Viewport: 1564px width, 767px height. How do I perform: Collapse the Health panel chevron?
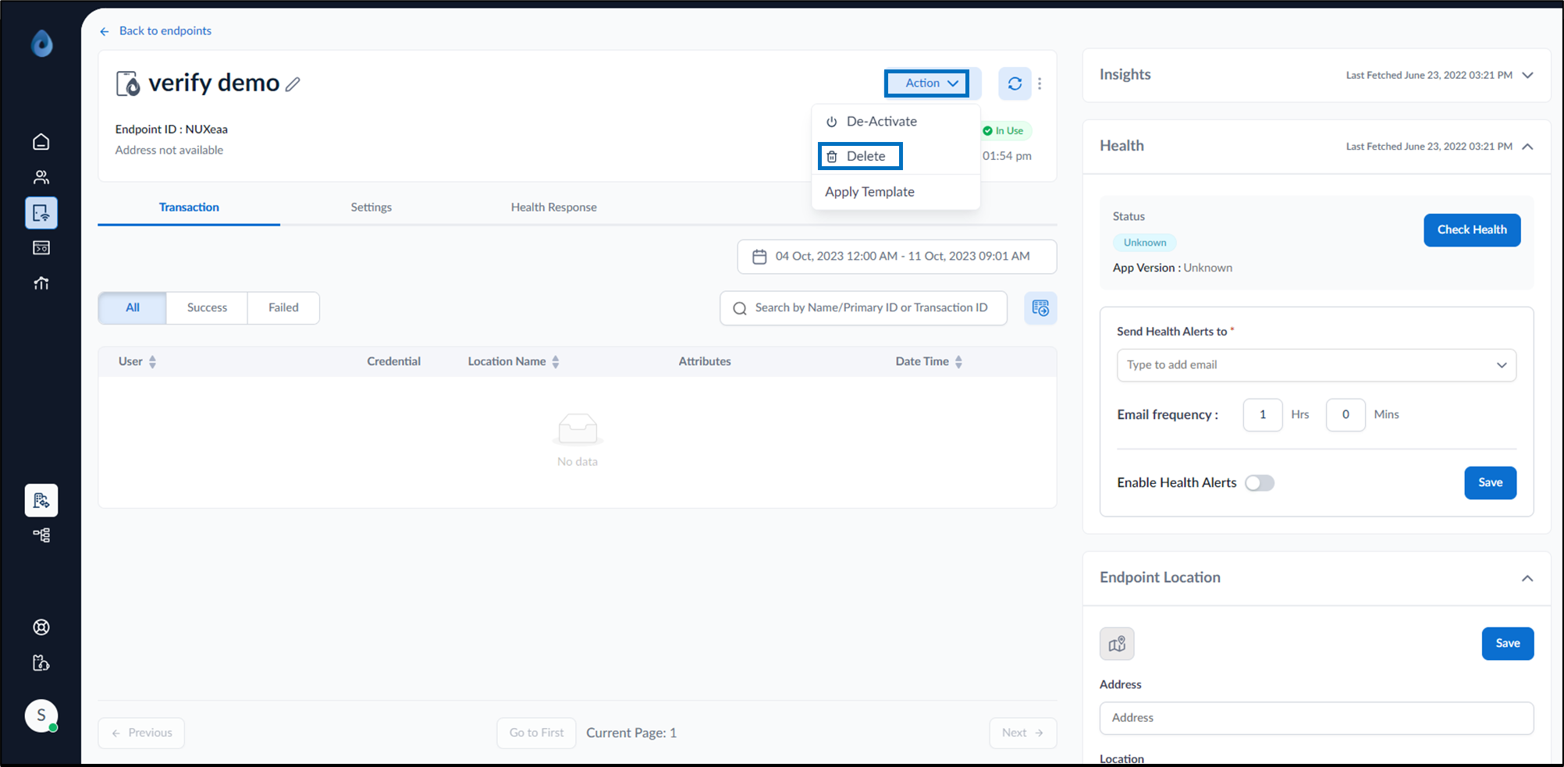point(1527,147)
